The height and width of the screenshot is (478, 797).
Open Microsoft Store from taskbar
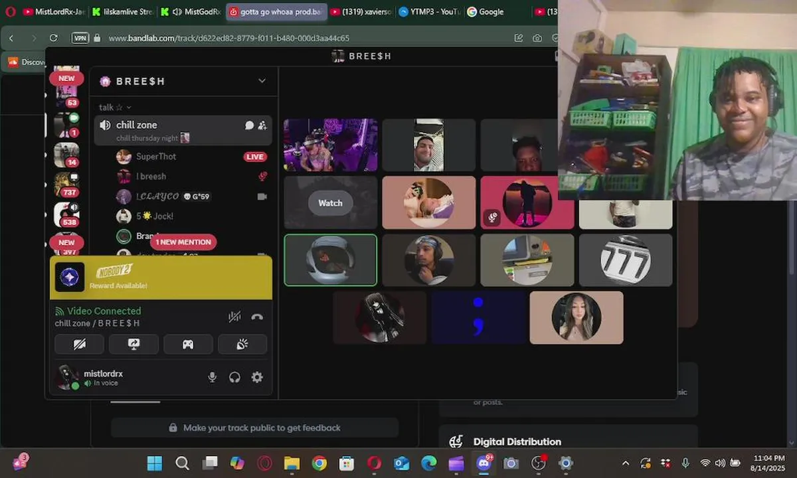click(x=347, y=463)
